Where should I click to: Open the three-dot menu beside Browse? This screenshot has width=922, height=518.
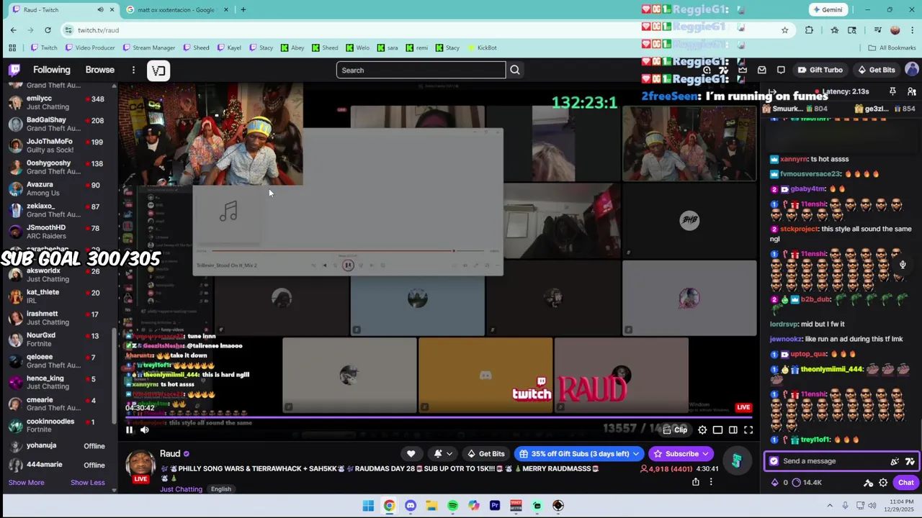point(133,70)
